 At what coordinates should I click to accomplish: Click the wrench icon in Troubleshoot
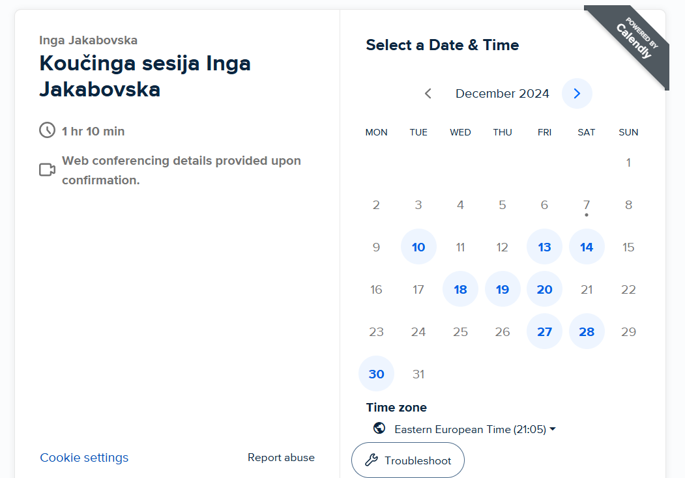372,460
